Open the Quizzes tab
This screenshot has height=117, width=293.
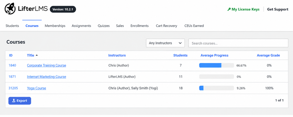pyautogui.click(x=104, y=26)
